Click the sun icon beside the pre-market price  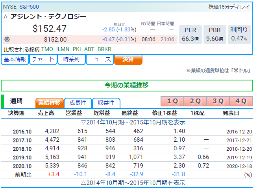point(7,39)
